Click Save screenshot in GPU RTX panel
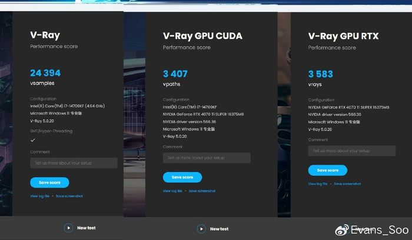Image resolution: width=412 pixels, height=240 pixels. pyautogui.click(x=347, y=184)
